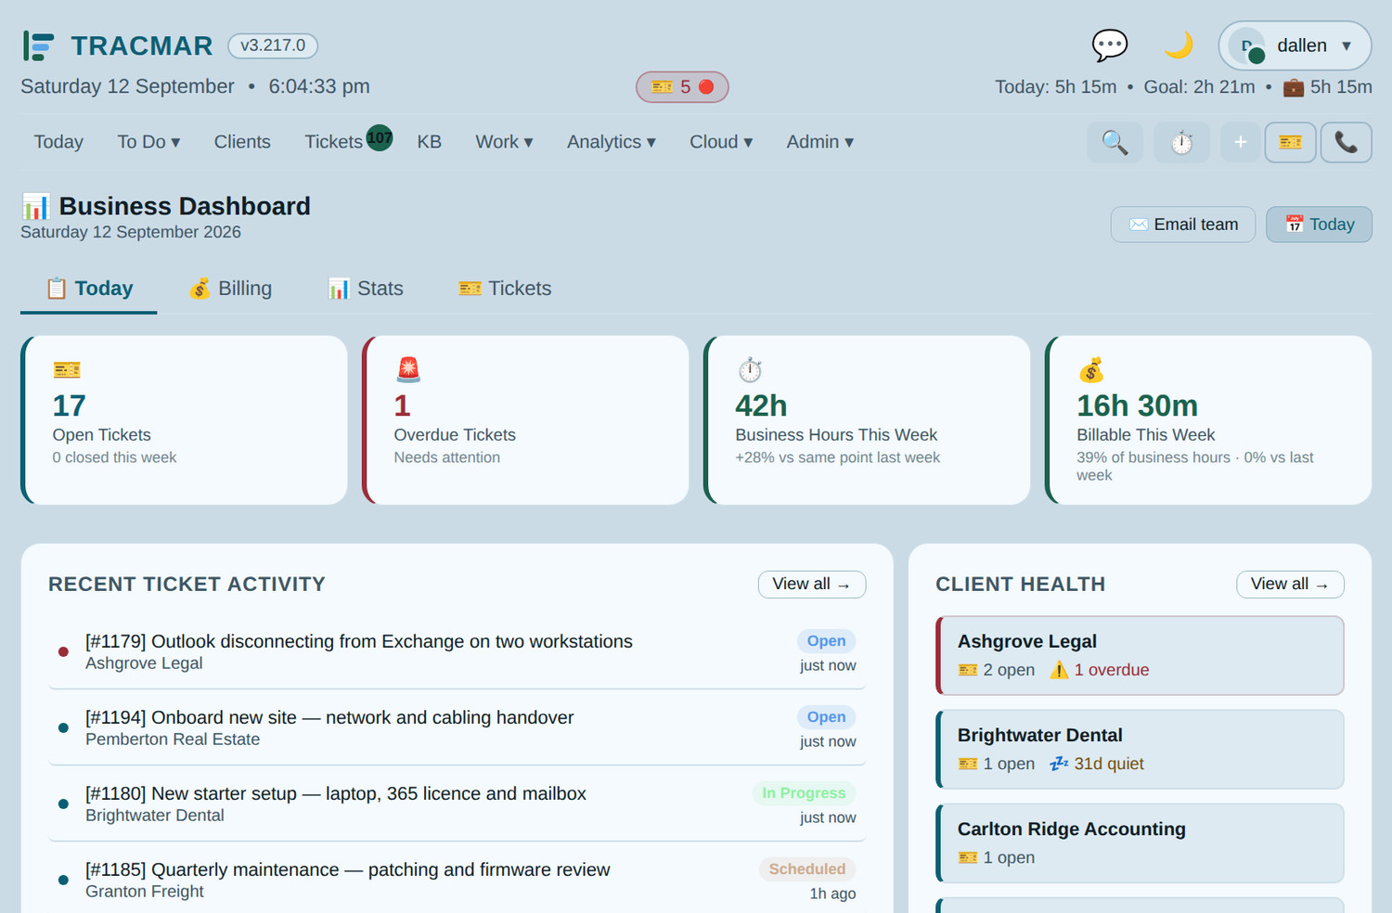
Task: Expand the Cloud menu
Action: [x=721, y=142]
